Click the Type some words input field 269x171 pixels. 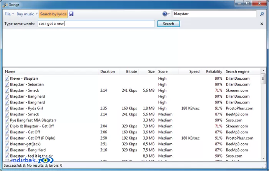[96, 24]
